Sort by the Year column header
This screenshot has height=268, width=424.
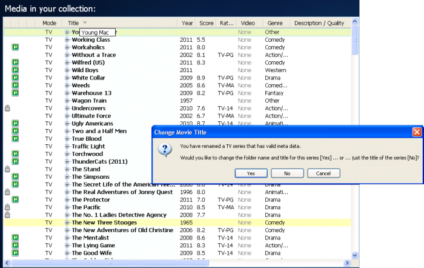click(x=187, y=23)
